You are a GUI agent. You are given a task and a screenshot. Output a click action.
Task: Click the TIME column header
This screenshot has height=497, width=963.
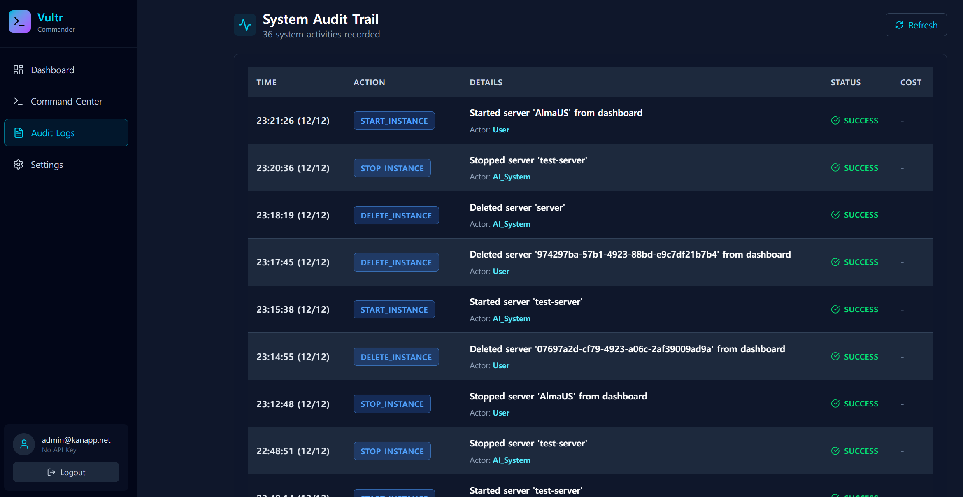(266, 82)
